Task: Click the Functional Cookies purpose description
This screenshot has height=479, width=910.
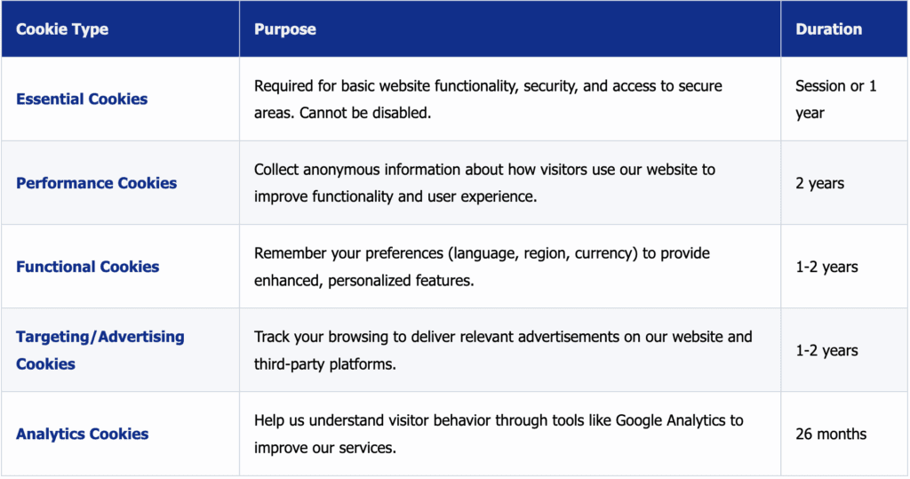Action: tap(482, 267)
